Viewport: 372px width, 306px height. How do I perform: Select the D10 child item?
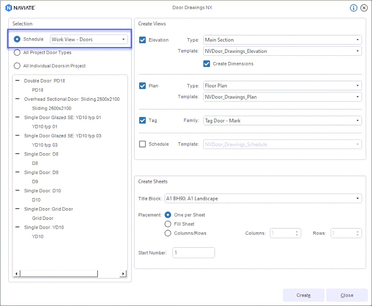point(36,200)
